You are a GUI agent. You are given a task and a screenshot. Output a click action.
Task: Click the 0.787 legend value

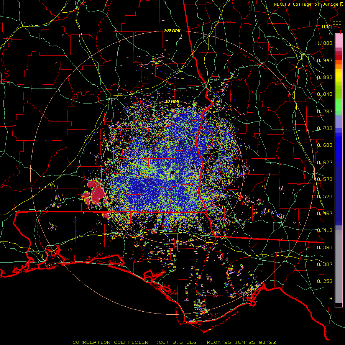click(325, 111)
